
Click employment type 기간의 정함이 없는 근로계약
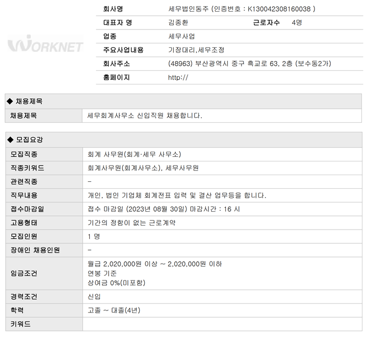click(131, 223)
